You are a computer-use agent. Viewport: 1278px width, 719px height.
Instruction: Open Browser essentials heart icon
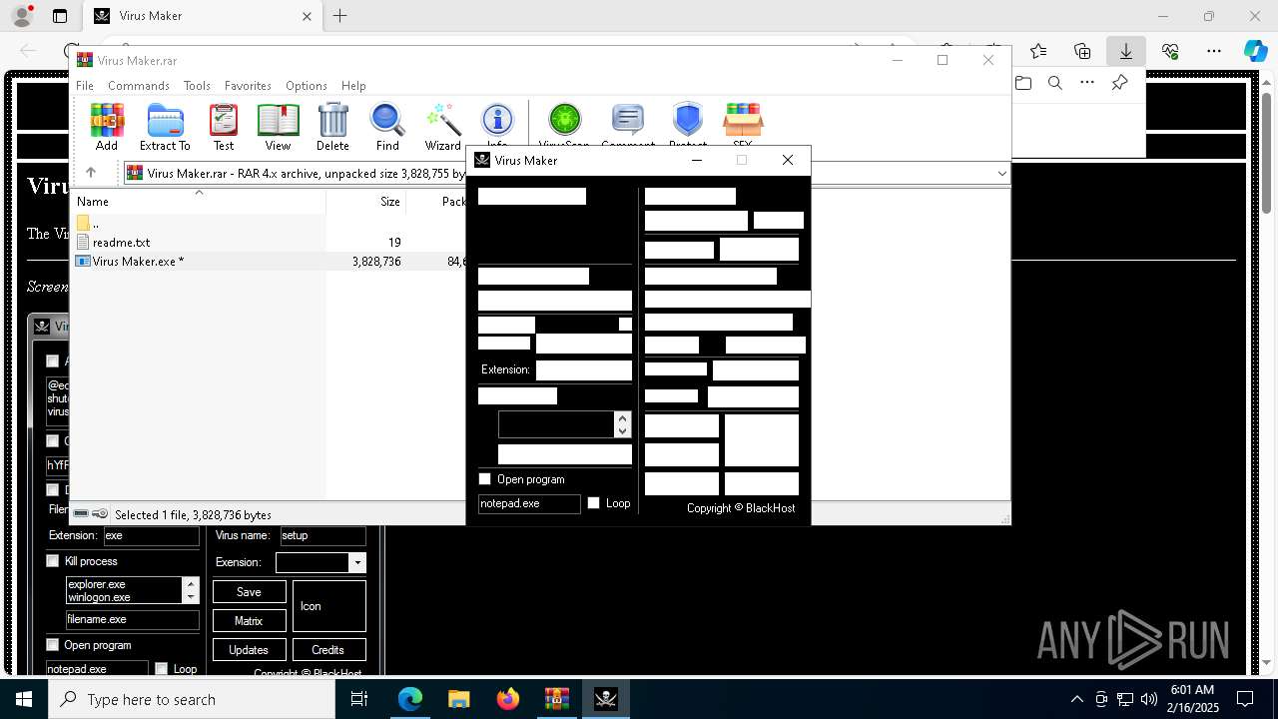1170,51
